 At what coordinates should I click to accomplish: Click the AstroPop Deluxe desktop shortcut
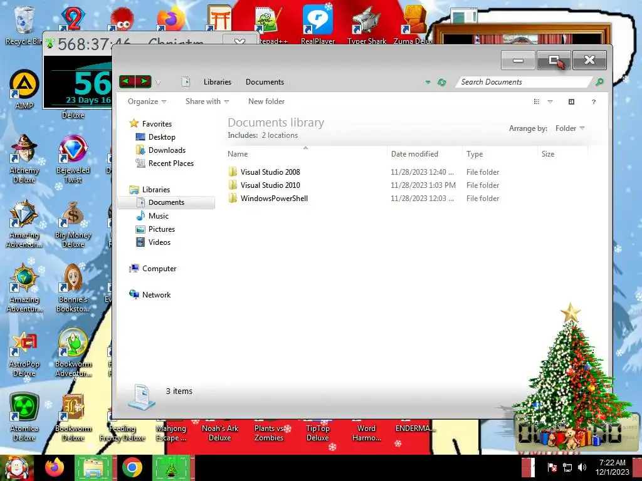(x=24, y=353)
